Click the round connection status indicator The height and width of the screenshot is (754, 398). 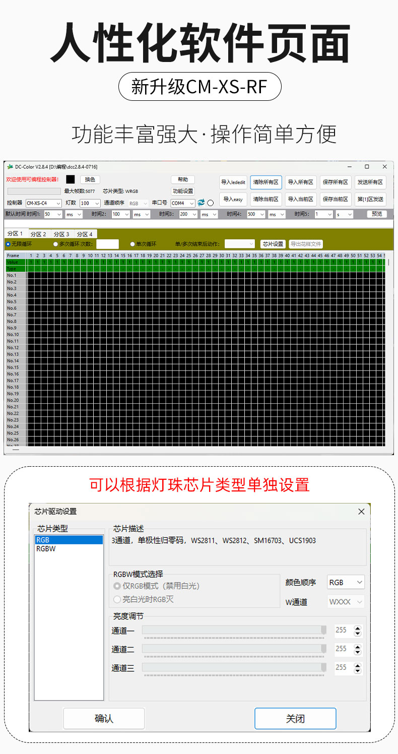click(x=211, y=203)
